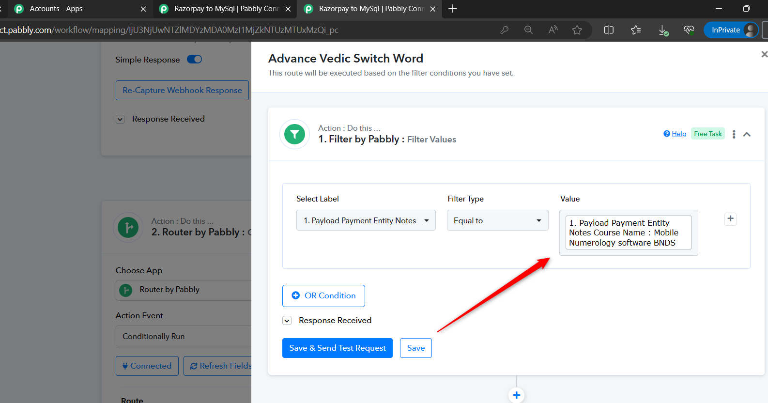Close the Advance Vedic Switch Word panel
768x403 pixels.
tap(764, 54)
